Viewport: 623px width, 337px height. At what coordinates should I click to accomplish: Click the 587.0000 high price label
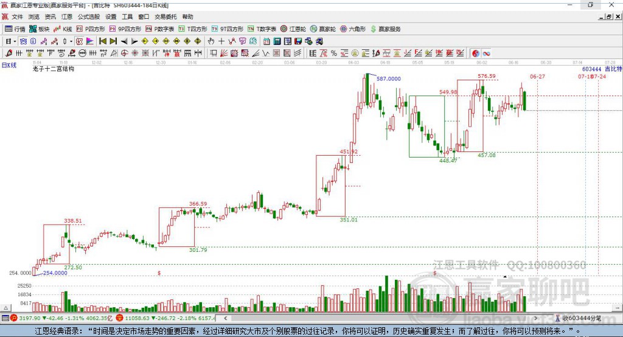point(389,78)
